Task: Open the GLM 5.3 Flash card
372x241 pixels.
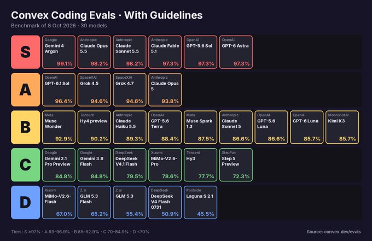Action: point(94,202)
